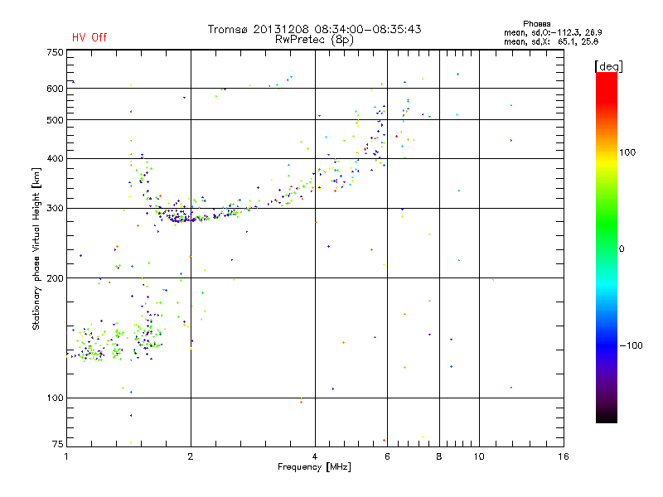Select the plot title 'Tromsø 20131208 08:34:00-08:35:43'
This screenshot has height=497, width=663.
(314, 29)
